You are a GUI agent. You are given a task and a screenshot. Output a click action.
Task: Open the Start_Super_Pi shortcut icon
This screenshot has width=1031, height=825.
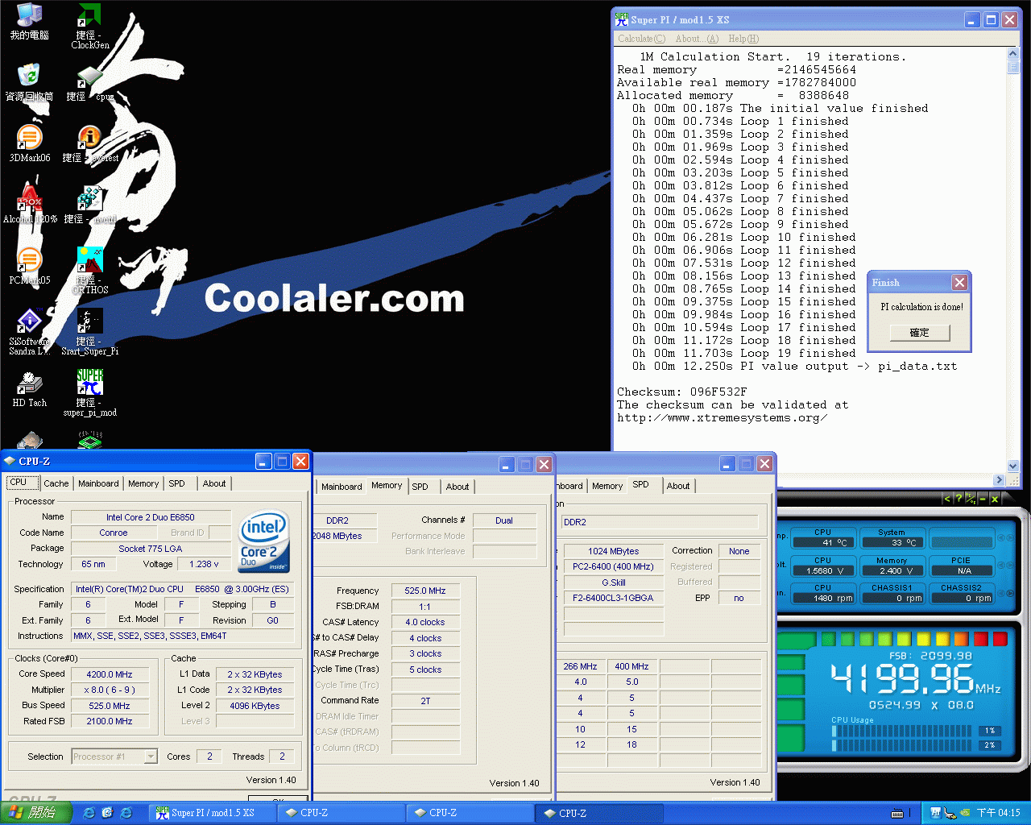89,333
